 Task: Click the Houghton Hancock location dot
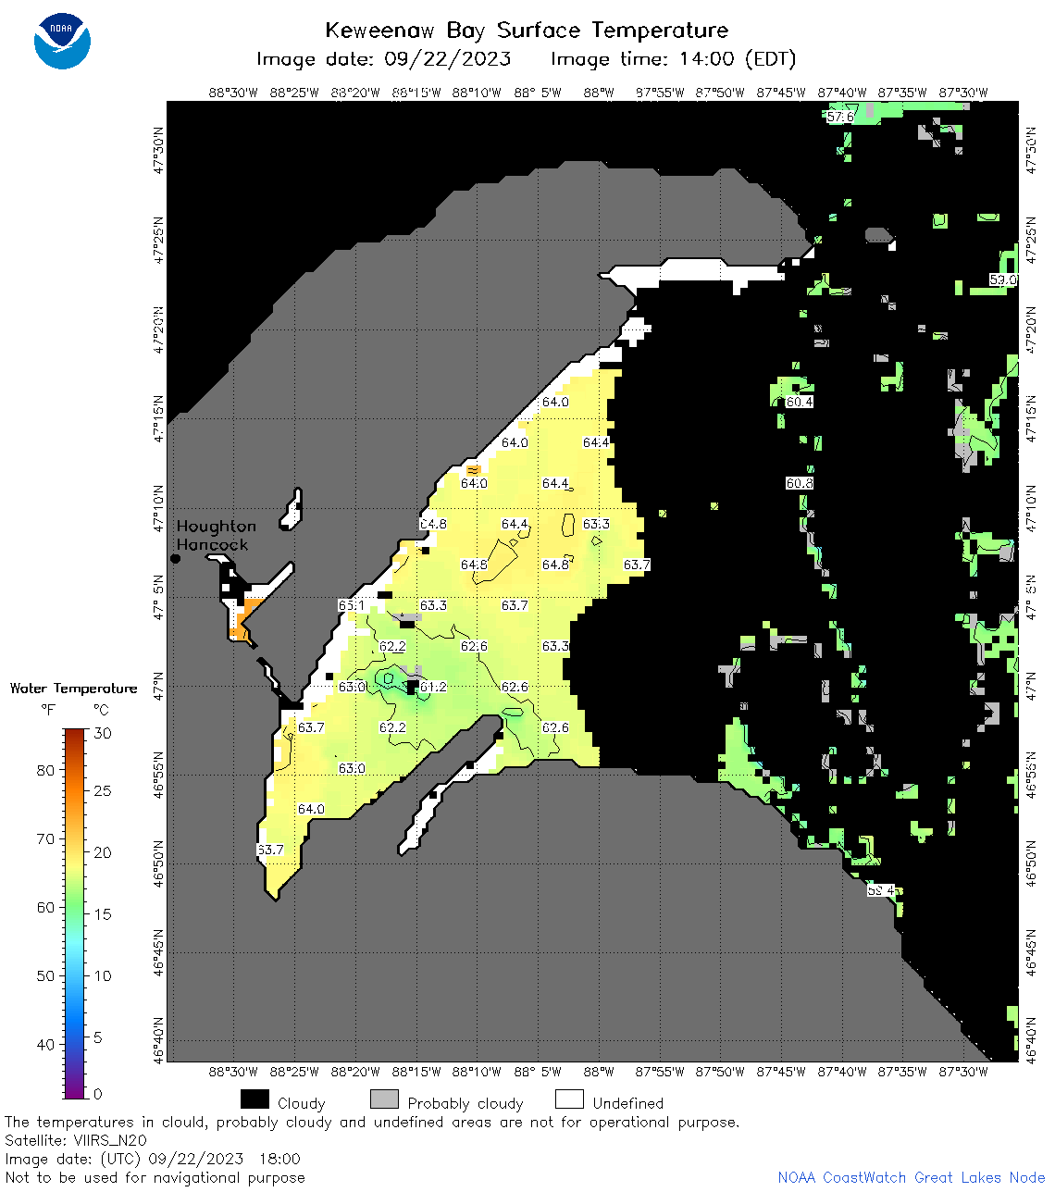click(x=175, y=559)
